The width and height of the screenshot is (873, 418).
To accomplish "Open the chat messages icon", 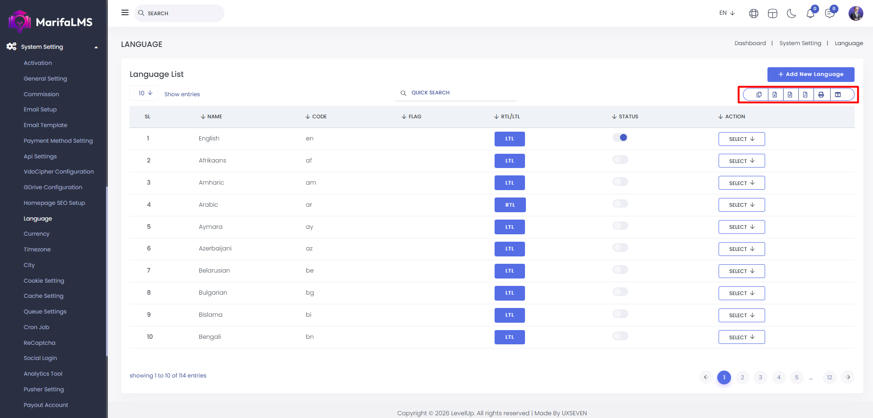I will coord(830,13).
